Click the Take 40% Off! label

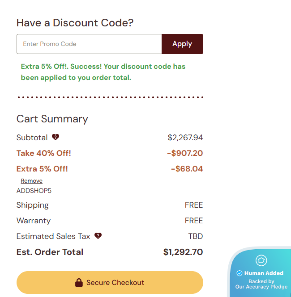click(x=44, y=153)
